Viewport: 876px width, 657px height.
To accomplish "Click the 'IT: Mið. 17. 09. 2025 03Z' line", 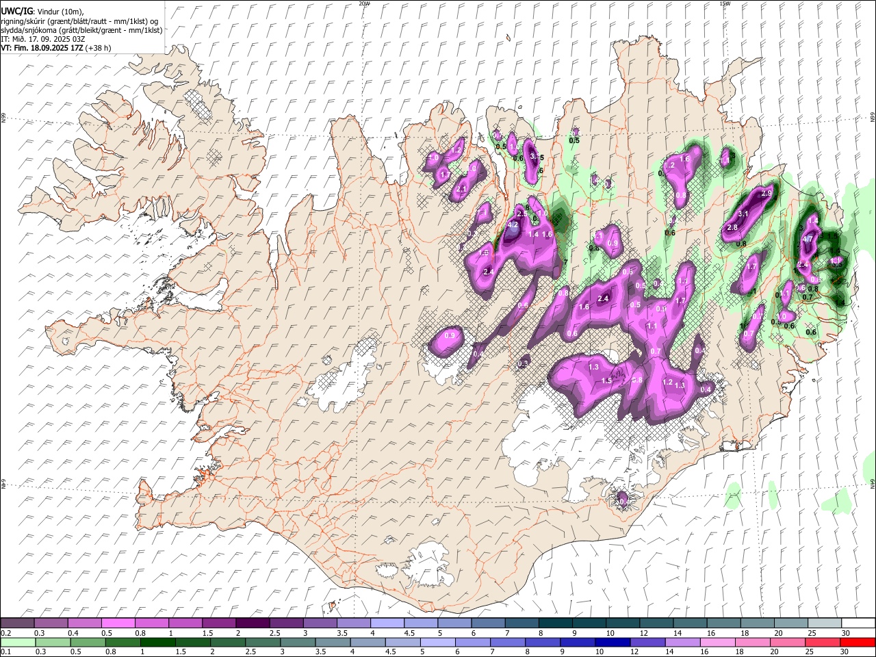I will click(42, 39).
